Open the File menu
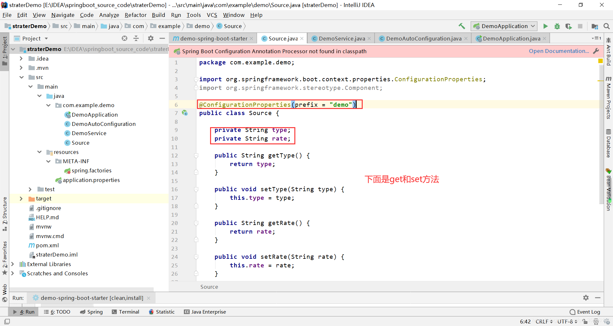Screen dimensions: 613x326 click(7, 15)
